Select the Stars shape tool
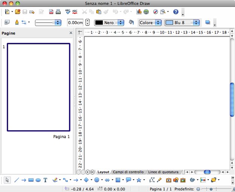Viewport: 235px width, 192px height. point(139,180)
